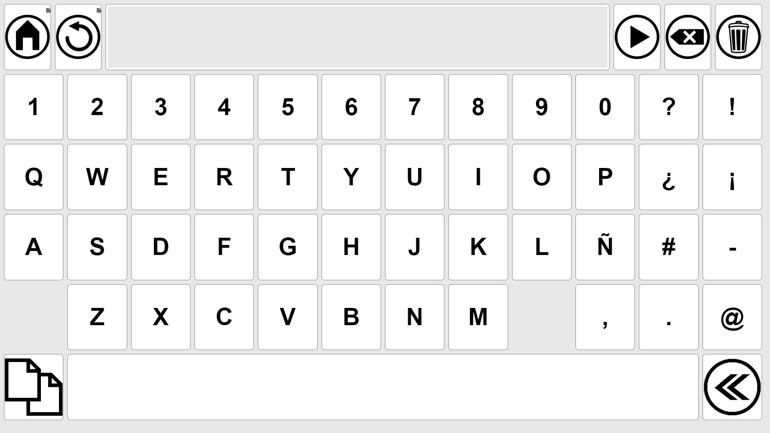770x433 pixels.
Task: Click the circular back arrow icon
Action: coord(78,37)
